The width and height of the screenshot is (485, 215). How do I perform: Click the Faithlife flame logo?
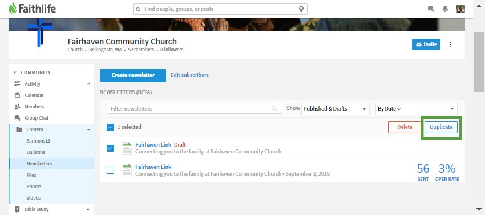(x=13, y=9)
